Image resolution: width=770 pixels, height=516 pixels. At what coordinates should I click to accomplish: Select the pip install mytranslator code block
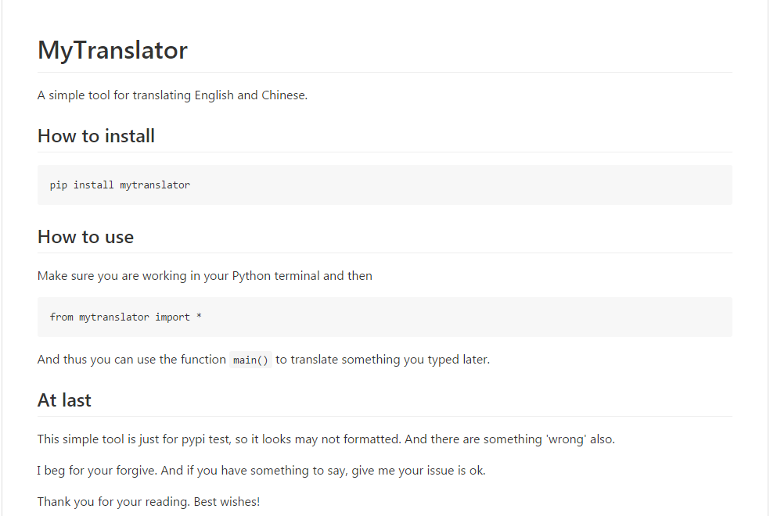[384, 185]
